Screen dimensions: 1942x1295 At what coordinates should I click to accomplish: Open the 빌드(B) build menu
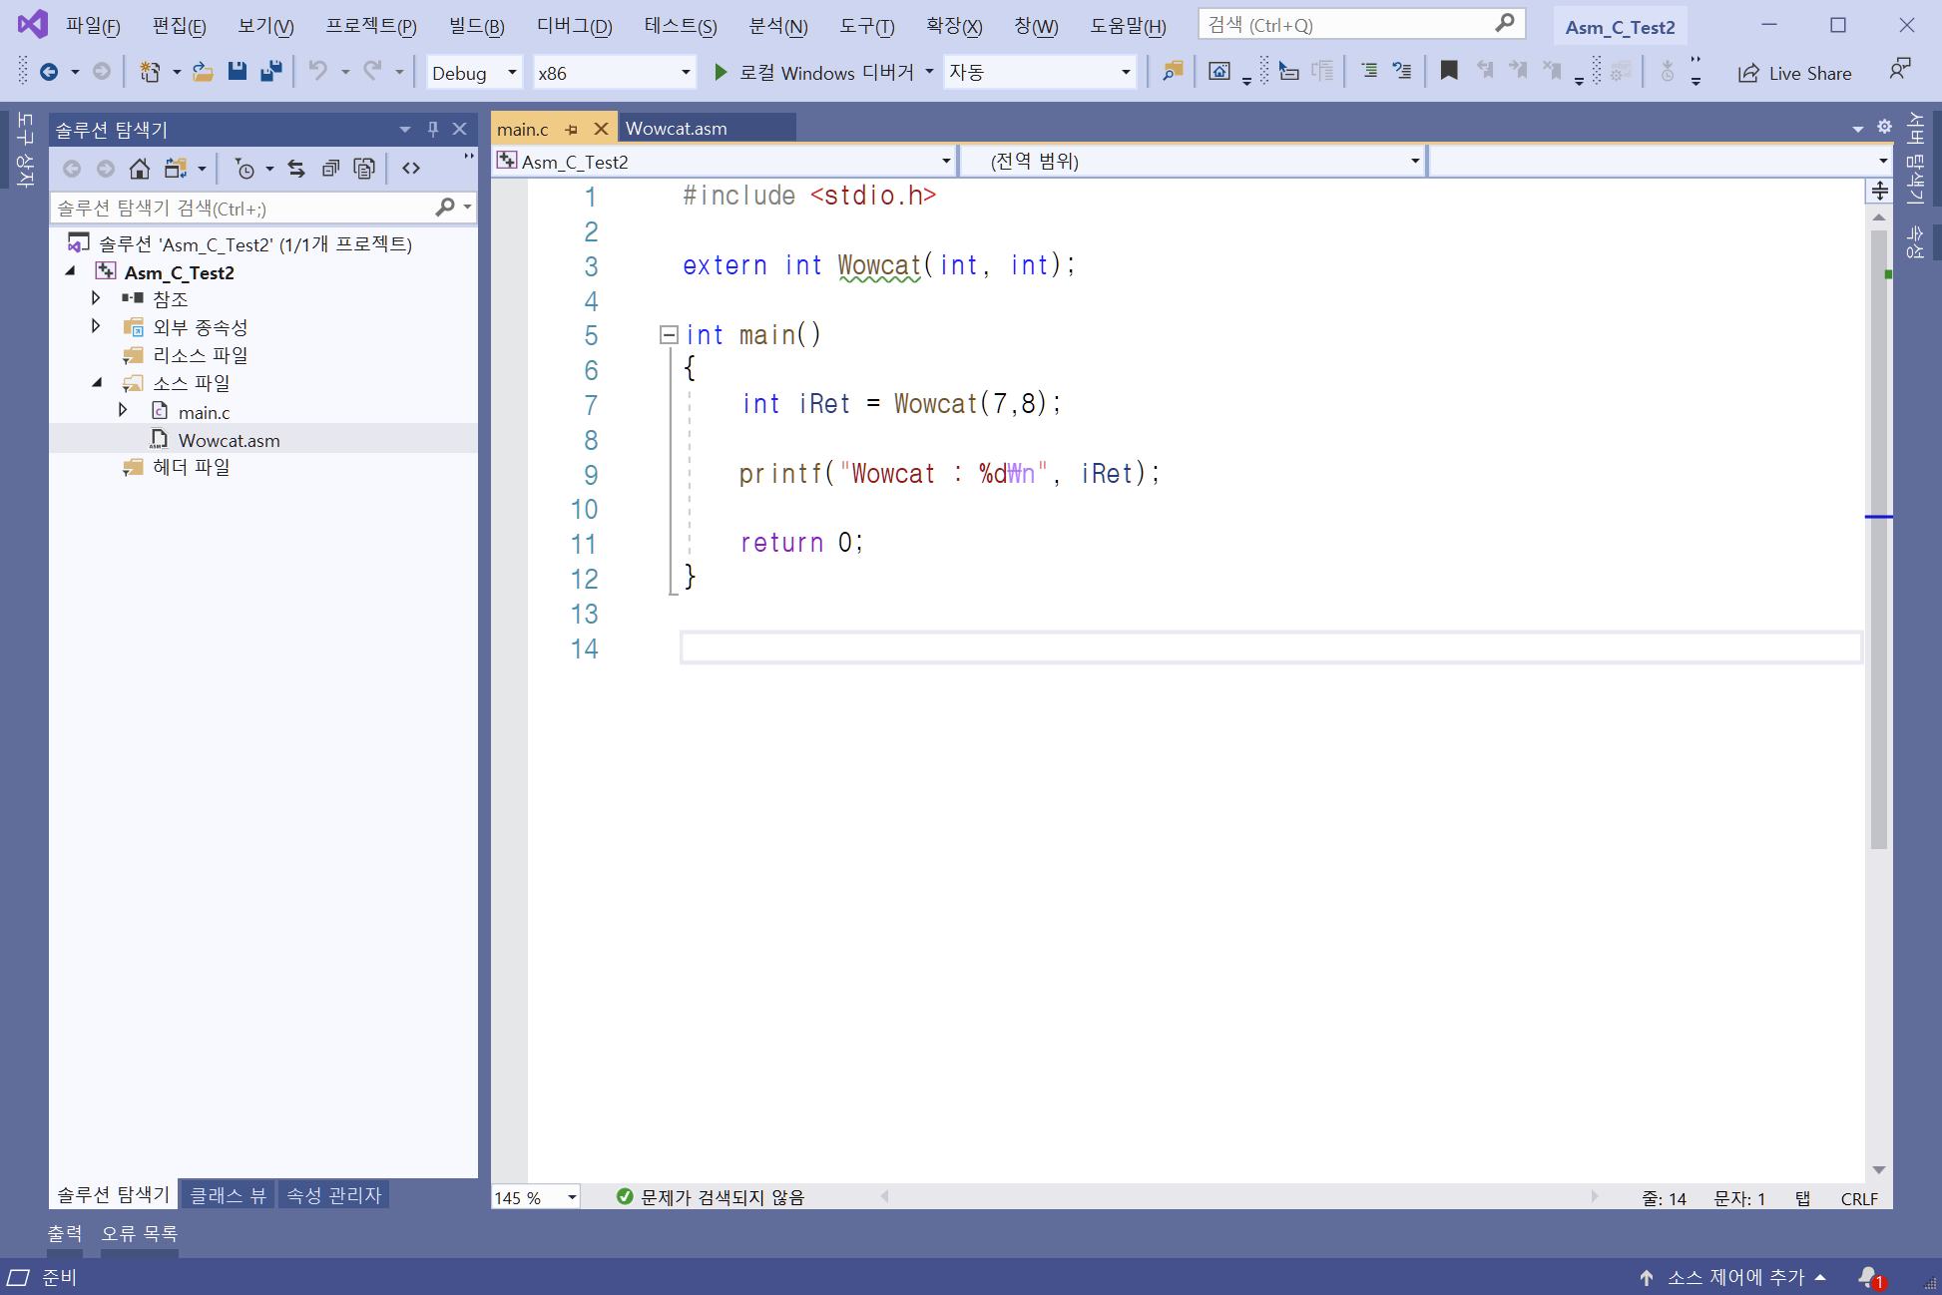[x=476, y=26]
